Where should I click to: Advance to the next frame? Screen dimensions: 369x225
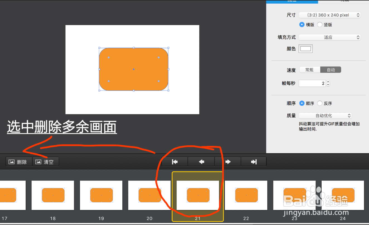227,162
